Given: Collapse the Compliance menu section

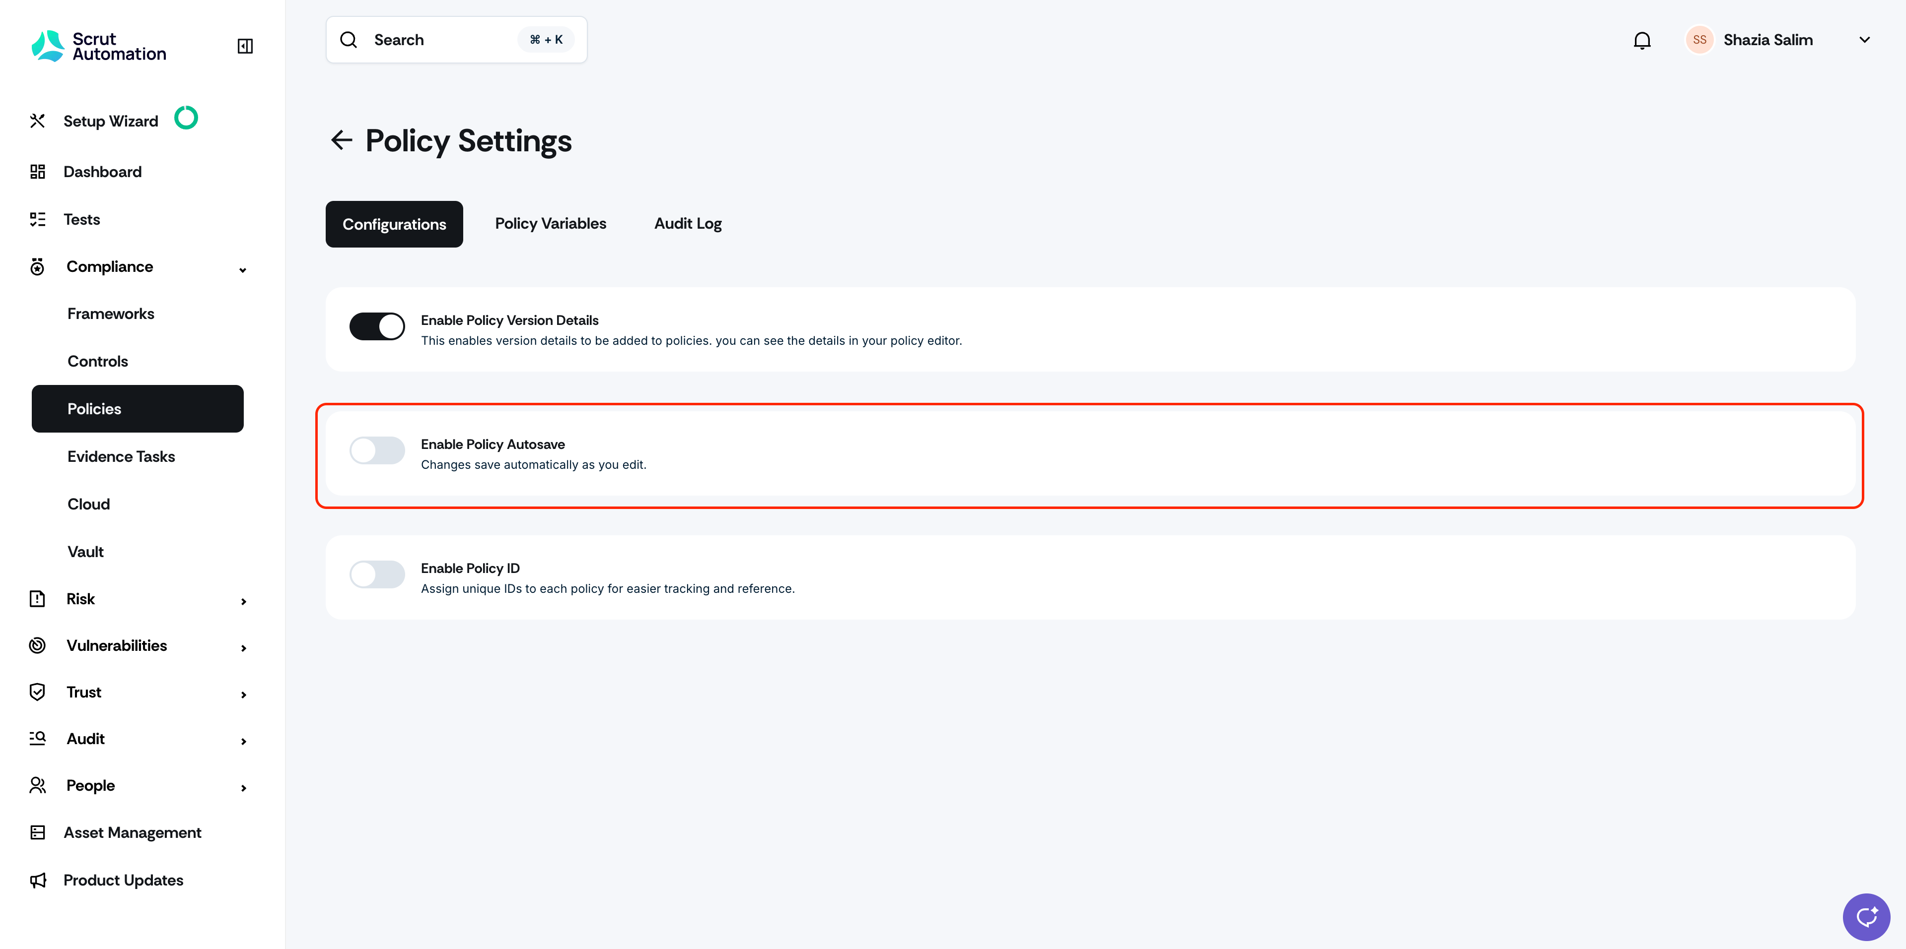Looking at the screenshot, I should (x=243, y=269).
